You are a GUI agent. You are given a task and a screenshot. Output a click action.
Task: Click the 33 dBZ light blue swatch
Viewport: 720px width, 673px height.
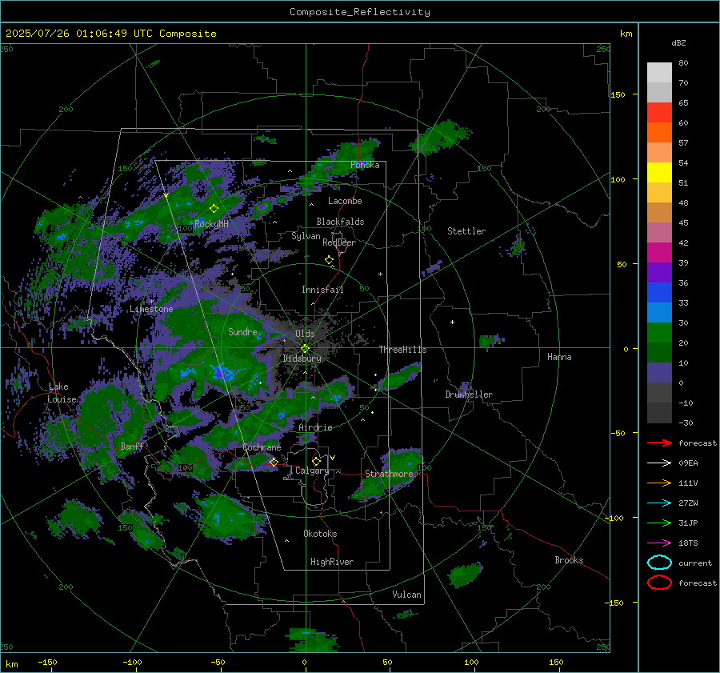pyautogui.click(x=659, y=312)
